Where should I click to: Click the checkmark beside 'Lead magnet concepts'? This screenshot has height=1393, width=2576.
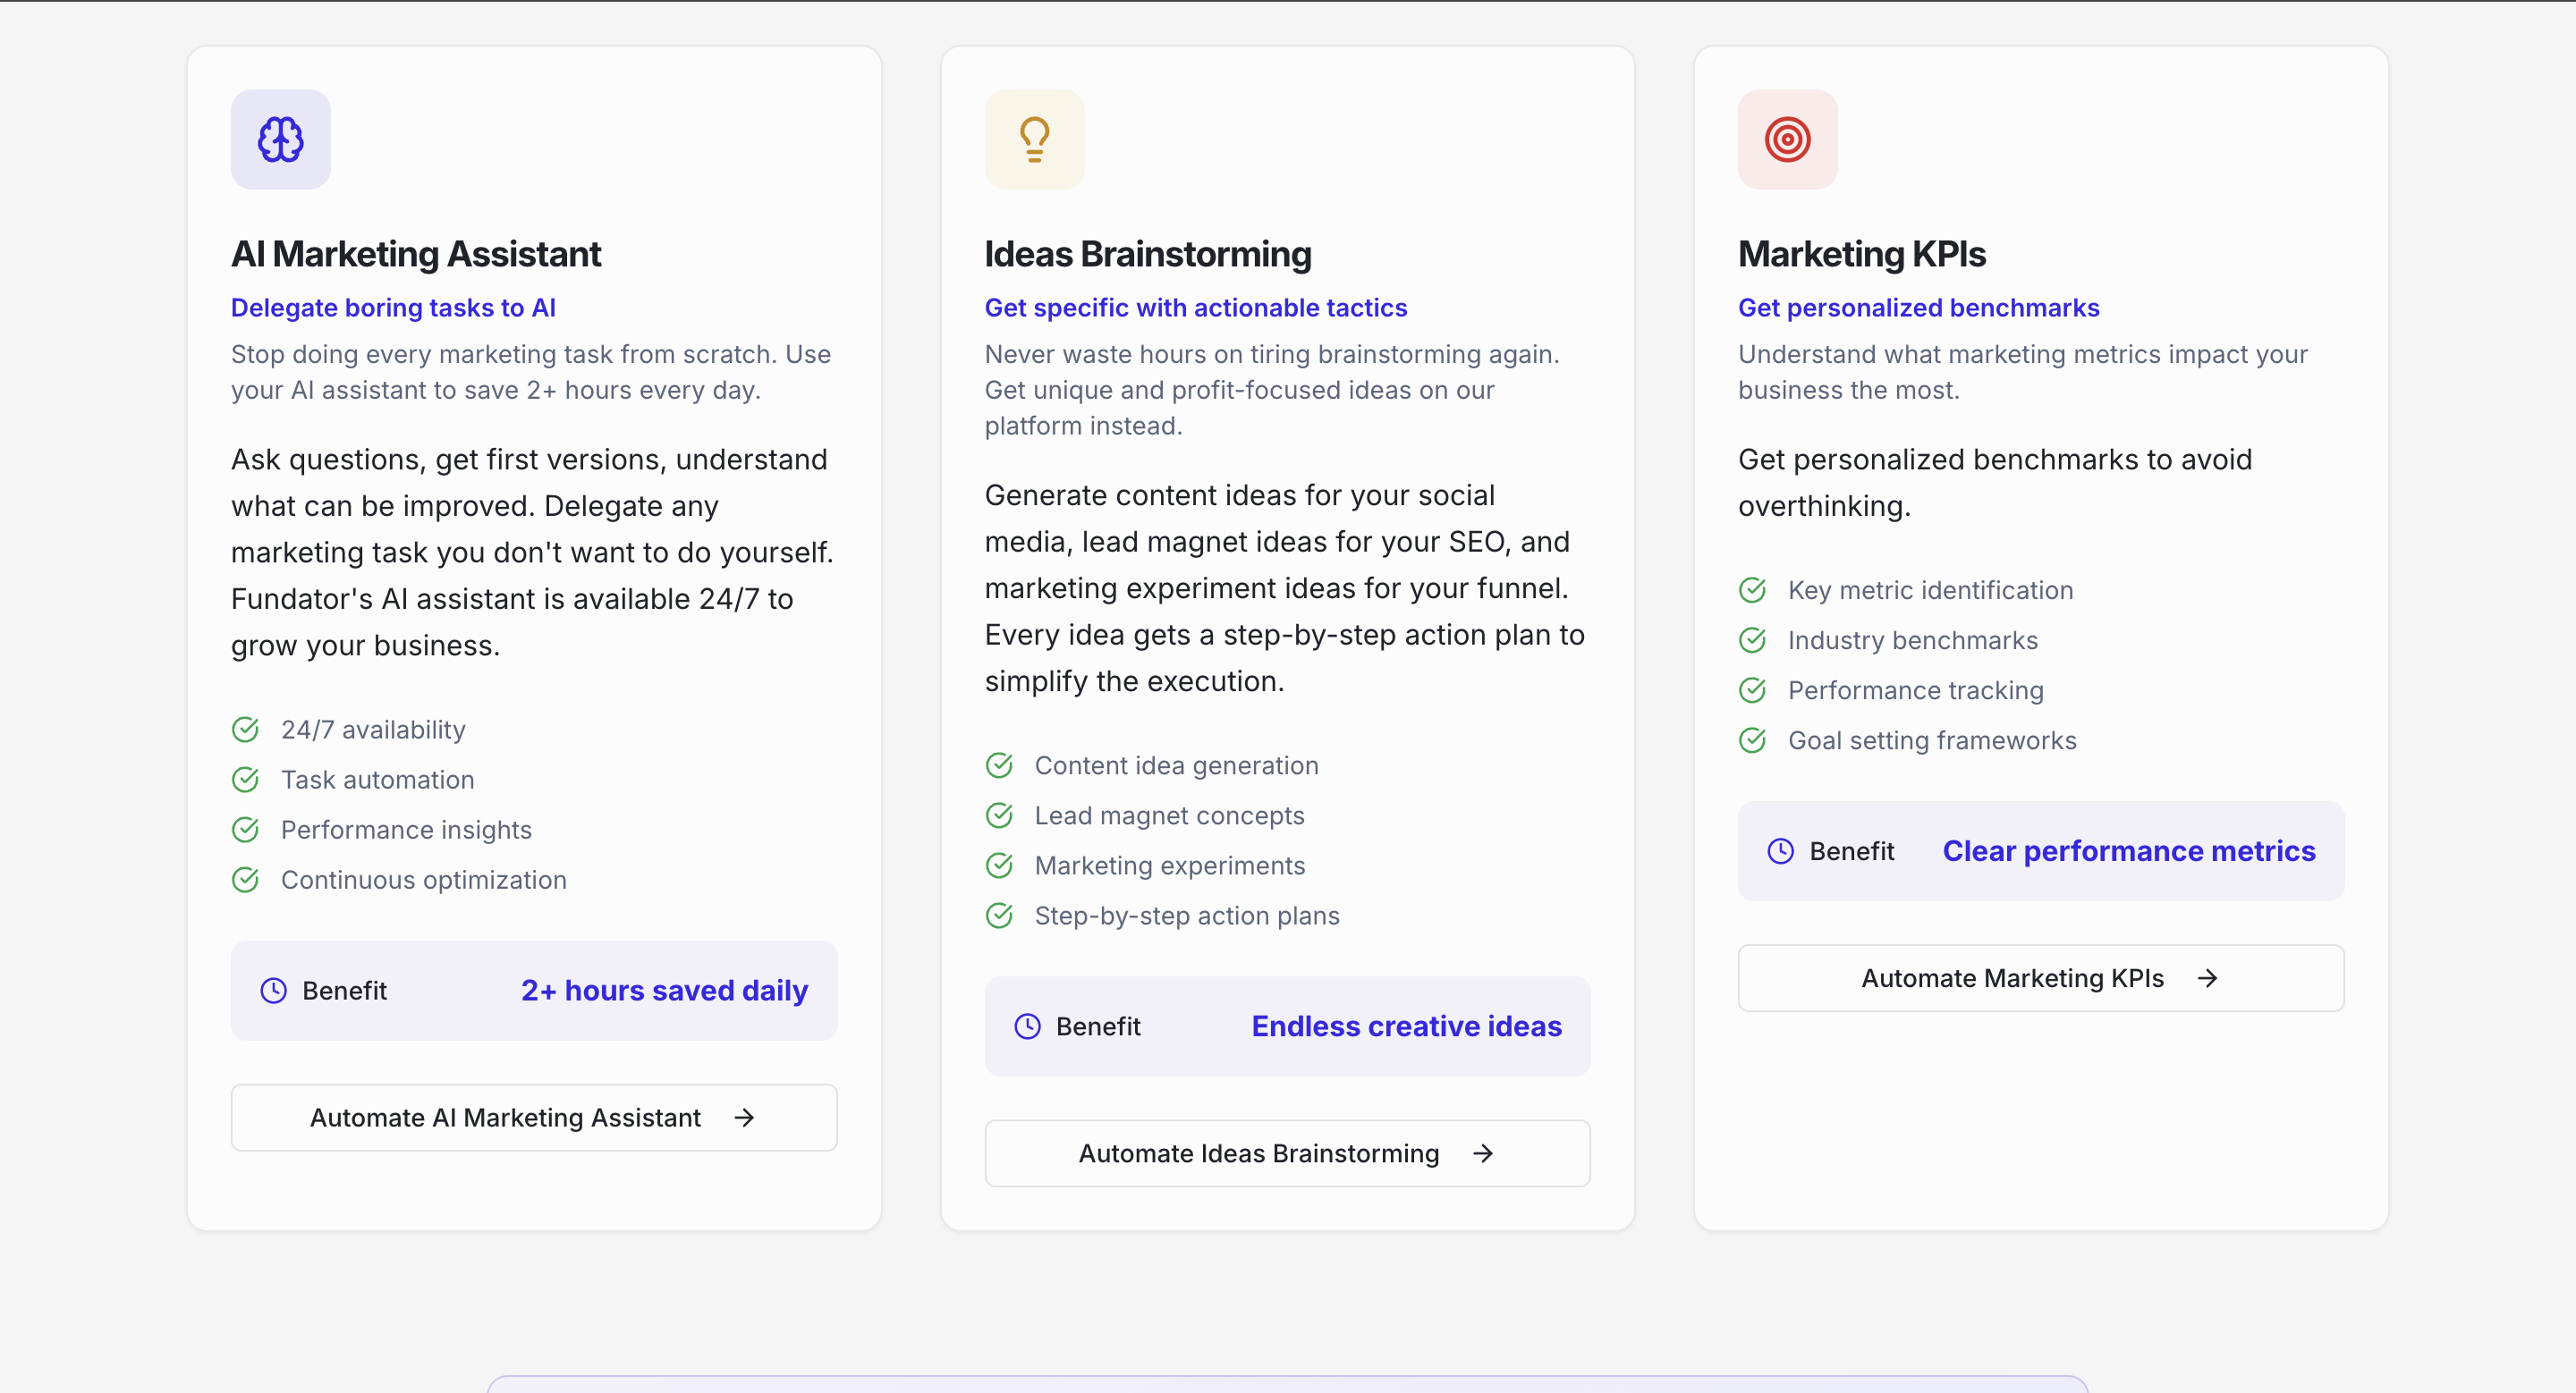tap(999, 815)
